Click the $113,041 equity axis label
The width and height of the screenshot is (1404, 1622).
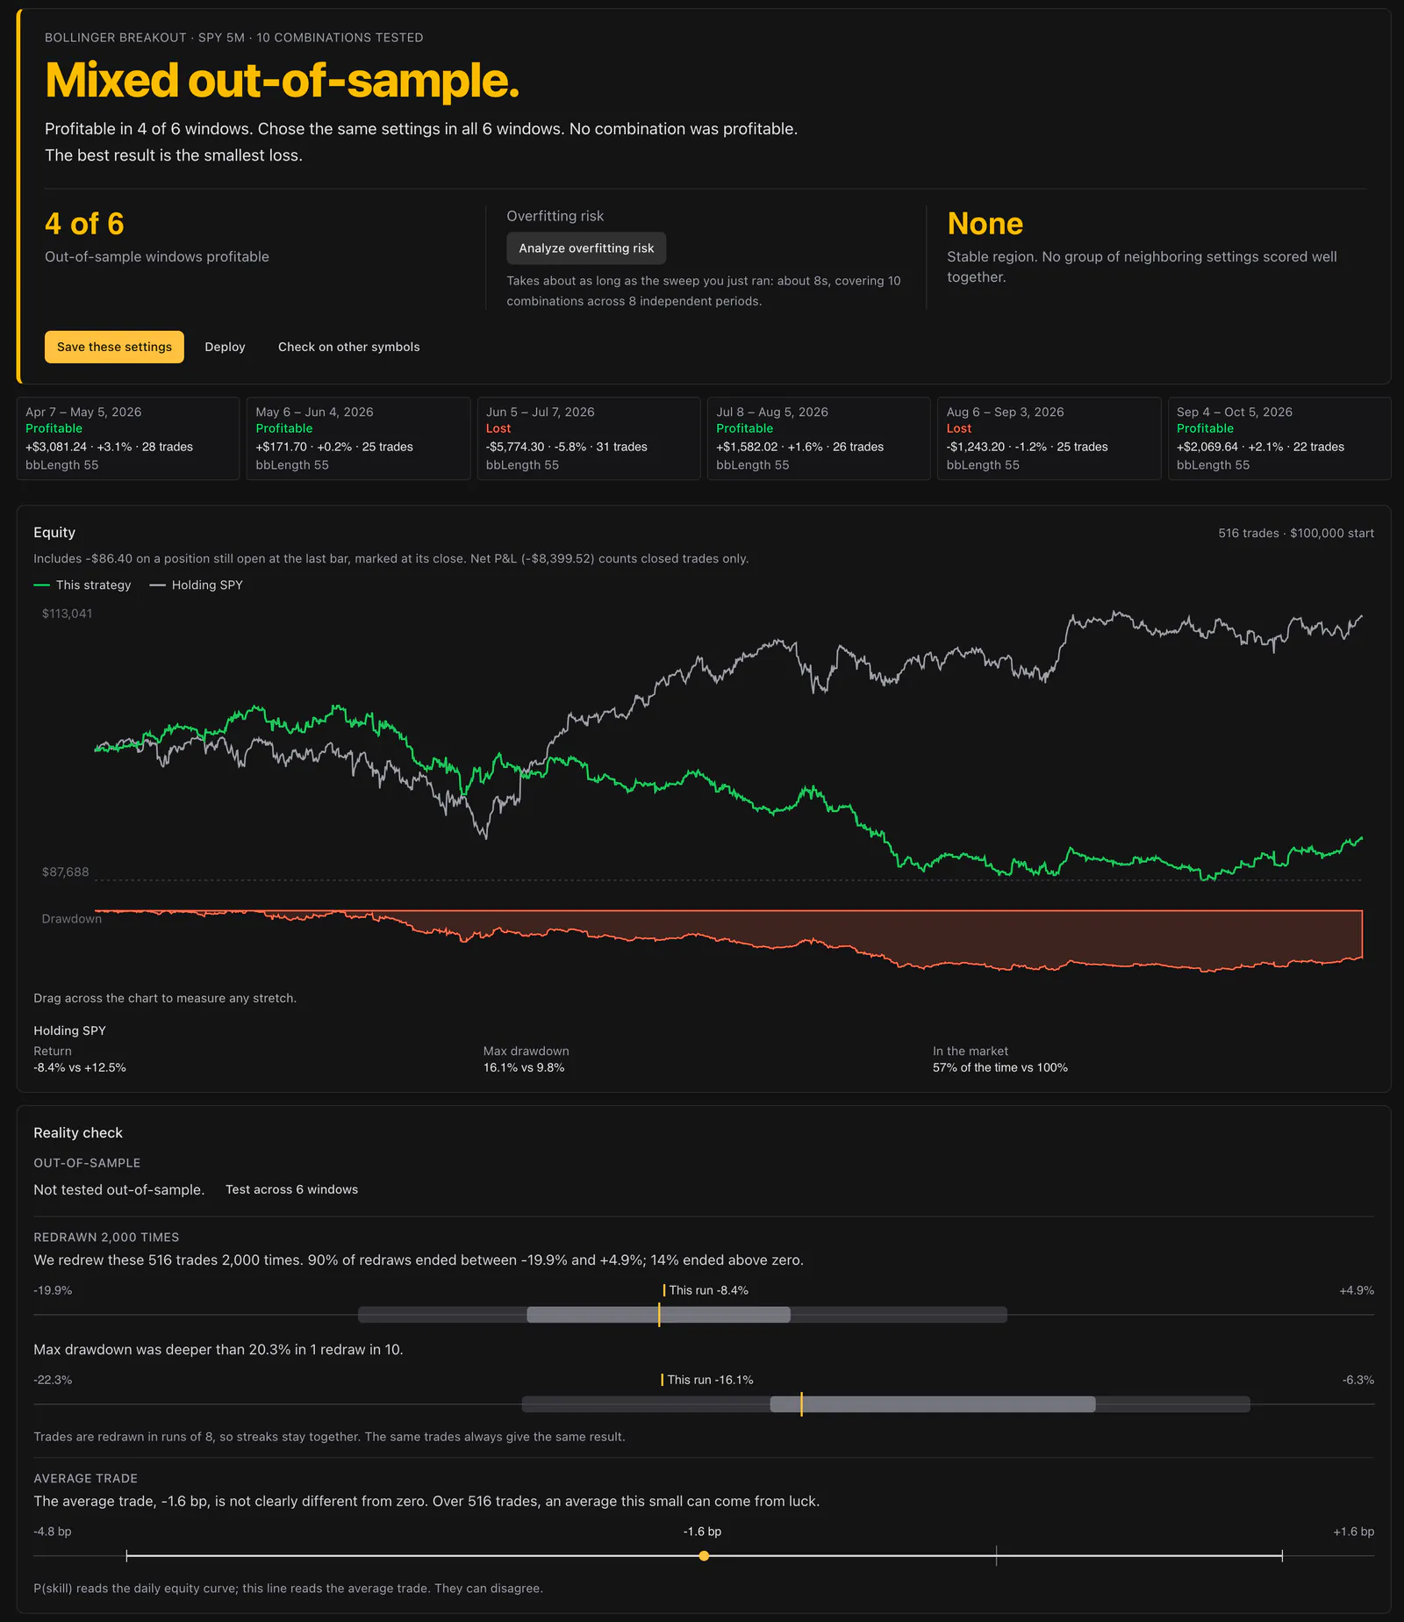[67, 614]
